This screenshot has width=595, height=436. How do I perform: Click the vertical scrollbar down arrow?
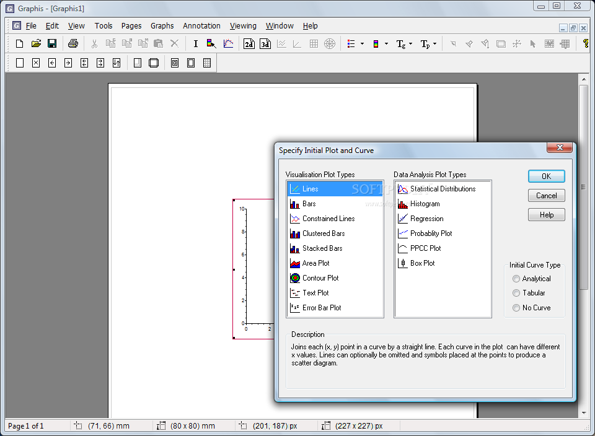[584, 413]
